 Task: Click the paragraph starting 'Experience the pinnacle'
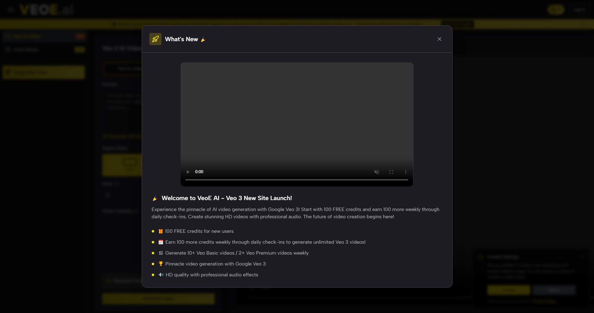coord(295,213)
